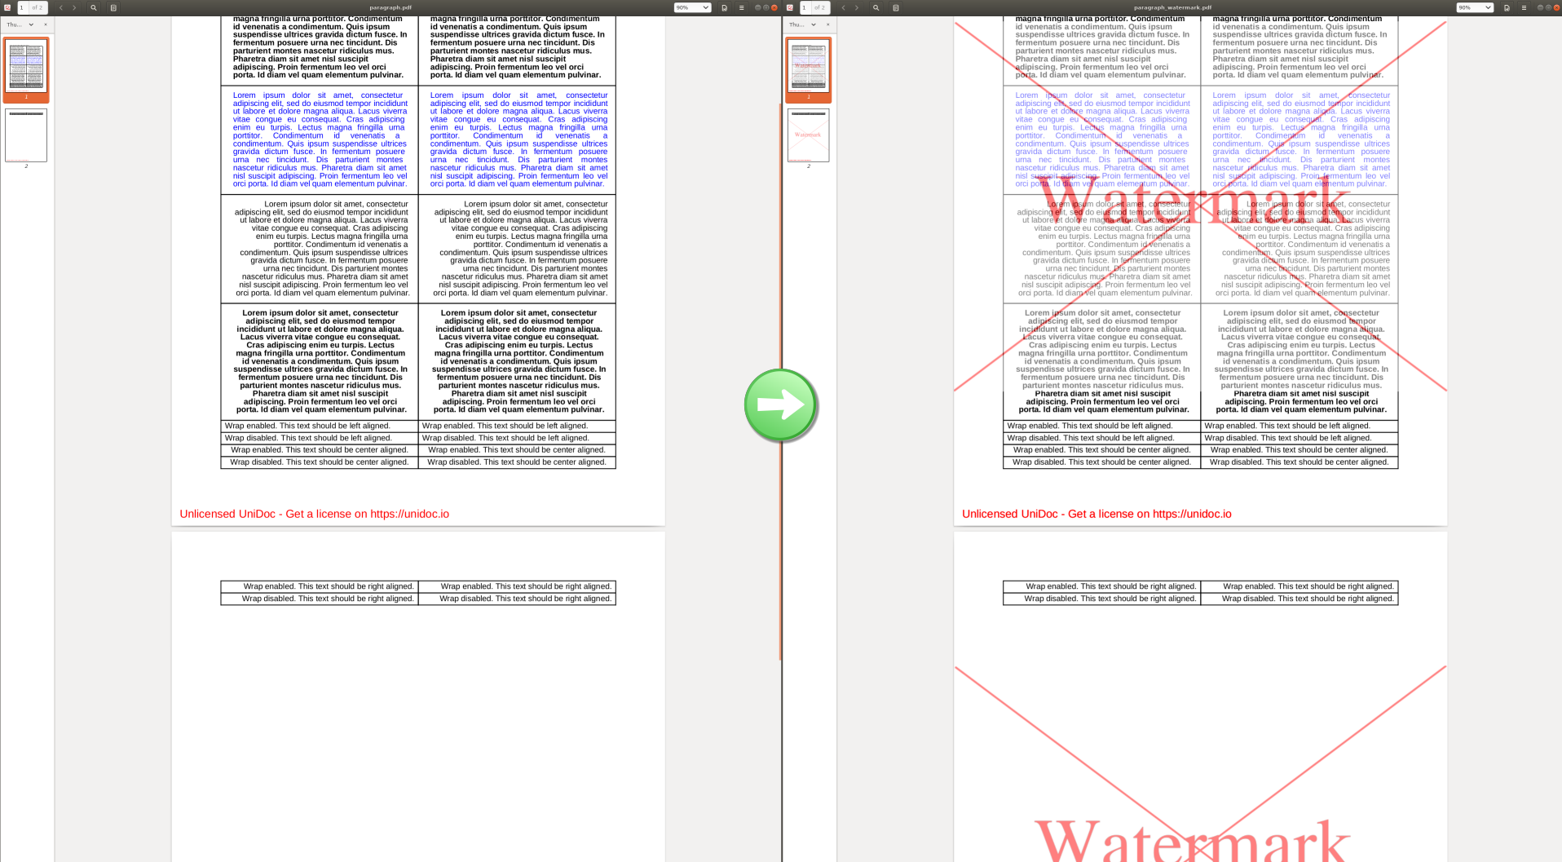The height and width of the screenshot is (862, 1562).
Task: Open search in paragraph_watermark.pdf window
Action: coord(876,7)
